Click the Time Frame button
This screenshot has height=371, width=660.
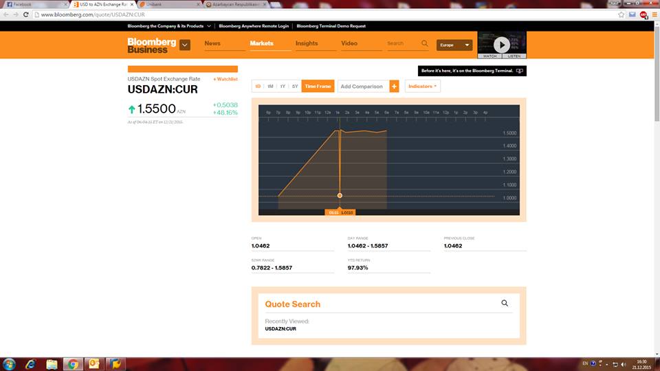coord(318,87)
